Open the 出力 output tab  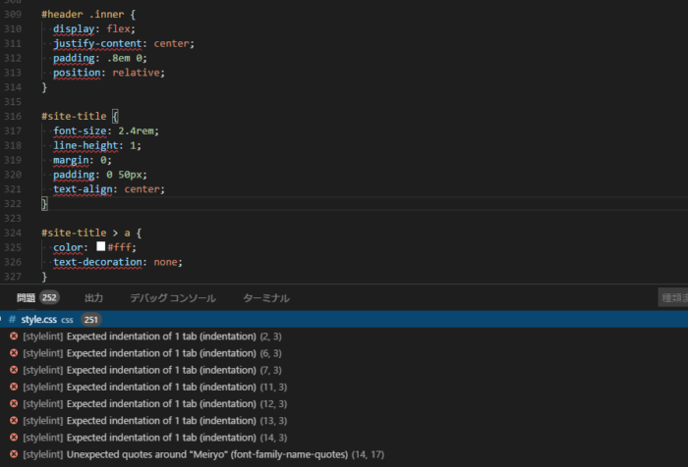point(93,297)
